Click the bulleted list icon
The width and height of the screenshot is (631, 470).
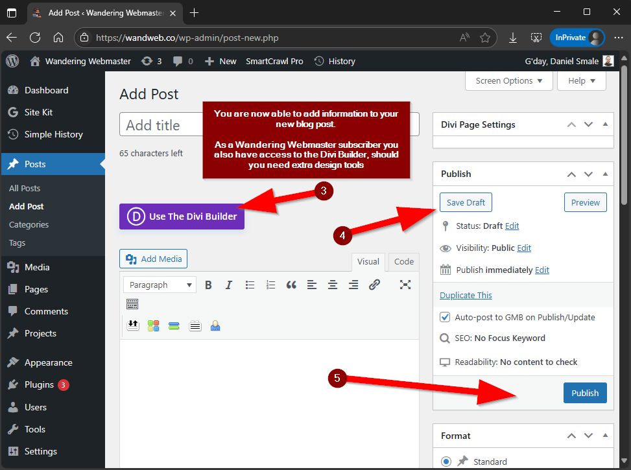(250, 285)
